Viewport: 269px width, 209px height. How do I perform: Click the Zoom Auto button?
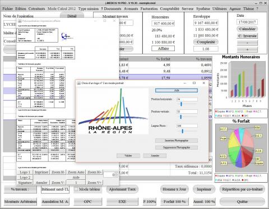tap(76, 172)
